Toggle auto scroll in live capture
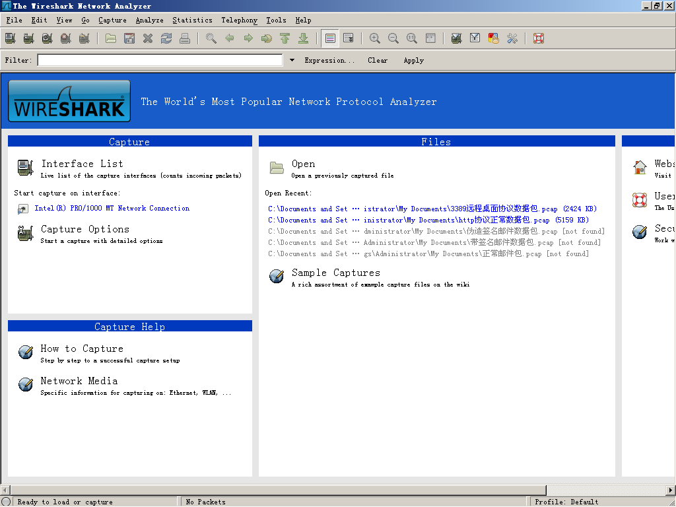The width and height of the screenshot is (676, 507). click(x=349, y=38)
